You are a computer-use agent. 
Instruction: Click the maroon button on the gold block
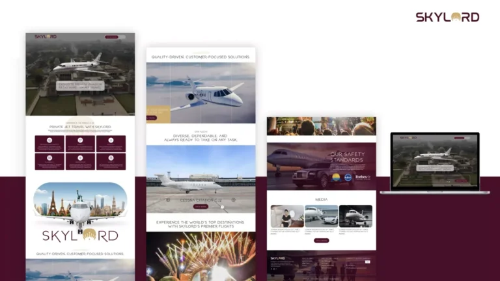(152, 118)
